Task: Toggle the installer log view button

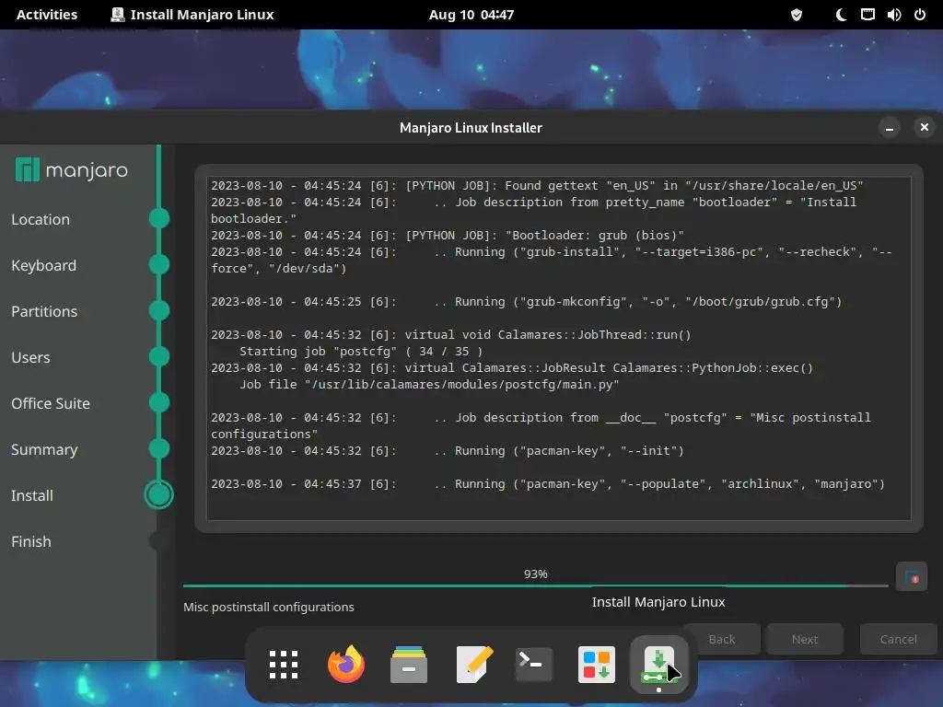Action: tap(911, 577)
